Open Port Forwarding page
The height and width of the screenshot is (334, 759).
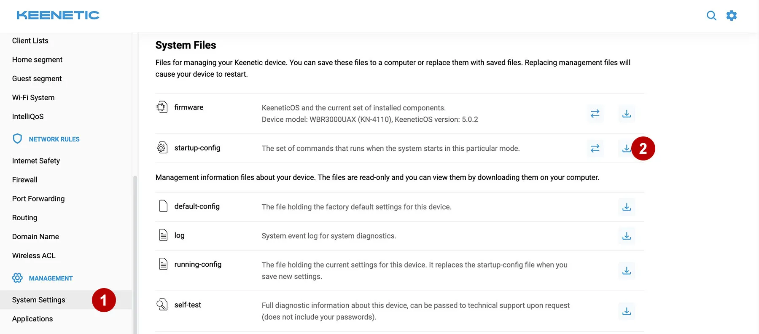[38, 199]
